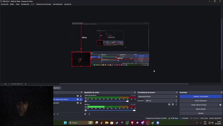Viewport: 223px width, 126px height.
Task: Click the 6196 kbps bitrate status indicator
Action: (173, 118)
